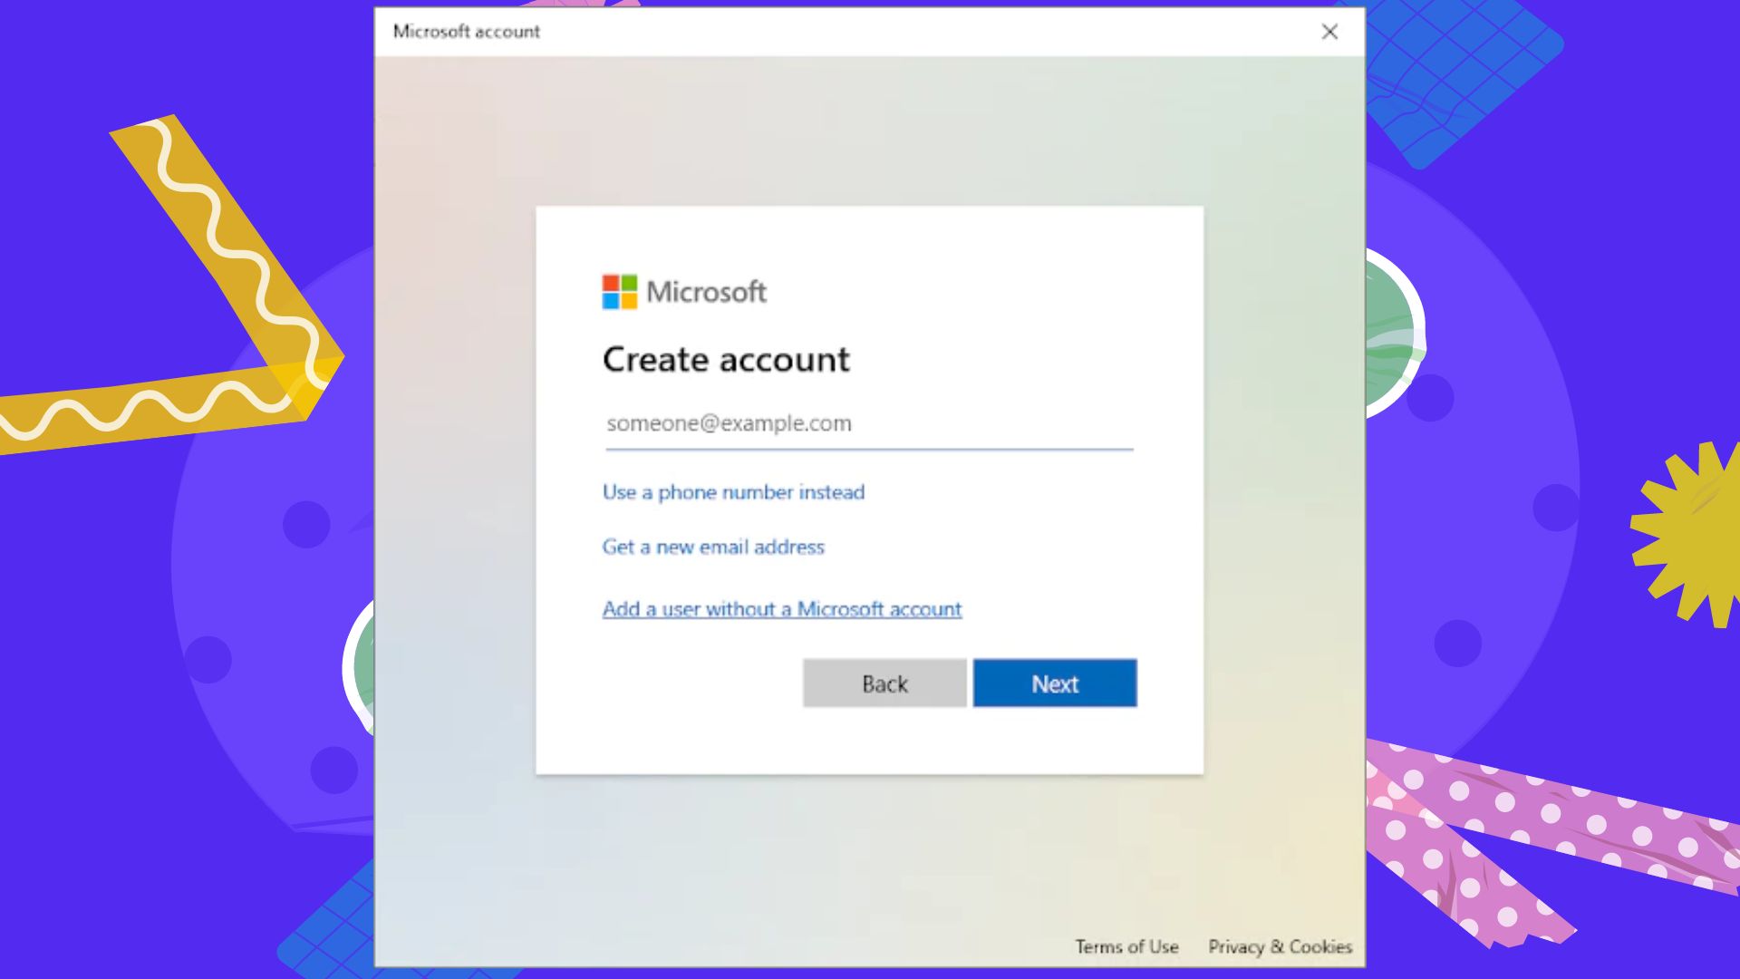
Task: Click the 'Create account' heading
Action: (x=726, y=360)
